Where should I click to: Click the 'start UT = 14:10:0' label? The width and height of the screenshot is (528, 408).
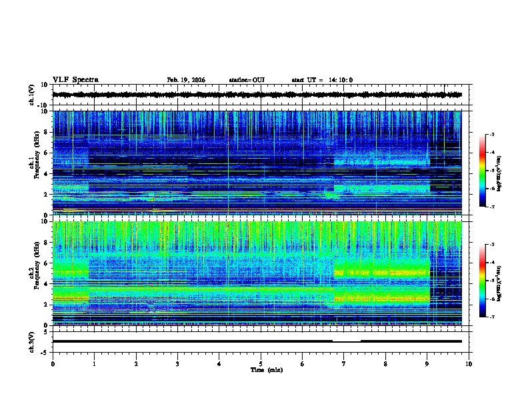click(x=322, y=80)
